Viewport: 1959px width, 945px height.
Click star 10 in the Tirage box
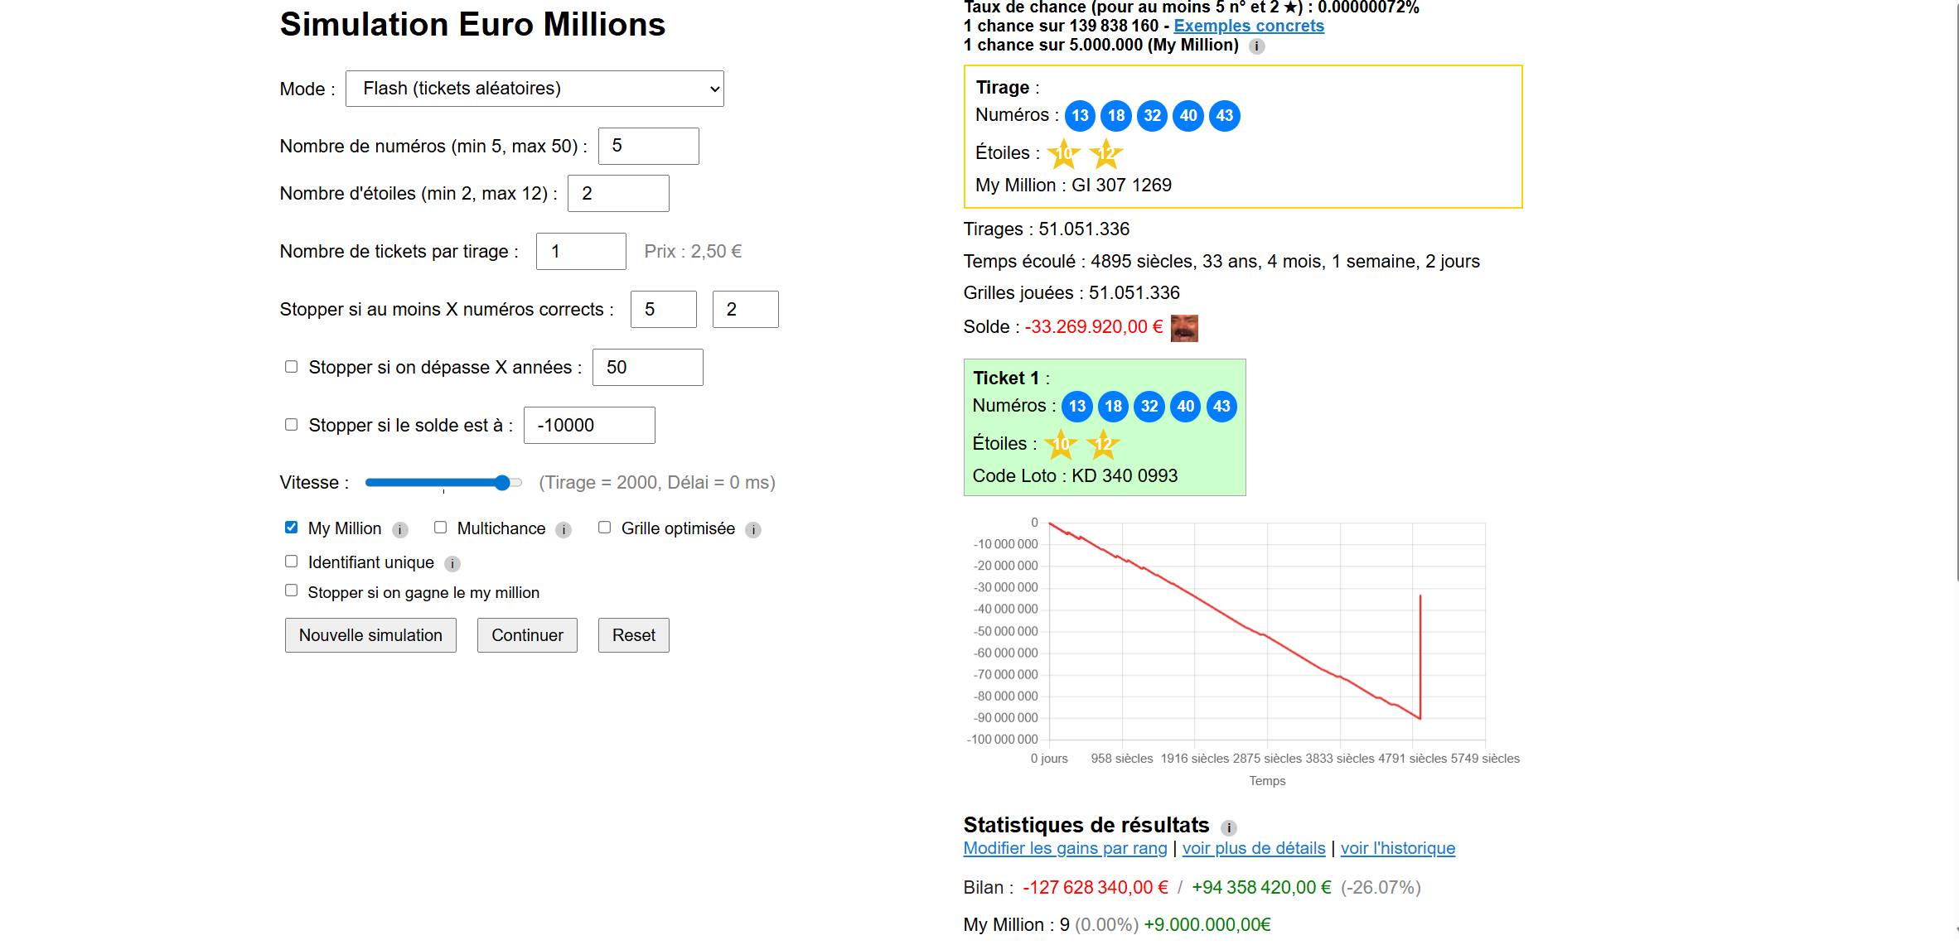pyautogui.click(x=1063, y=153)
